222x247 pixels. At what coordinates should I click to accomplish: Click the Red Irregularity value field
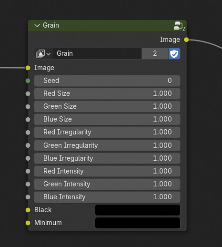pos(107,132)
